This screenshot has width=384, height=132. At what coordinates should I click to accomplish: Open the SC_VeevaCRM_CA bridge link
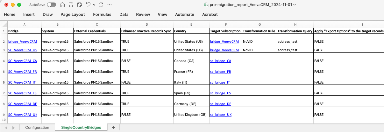coord(23,61)
